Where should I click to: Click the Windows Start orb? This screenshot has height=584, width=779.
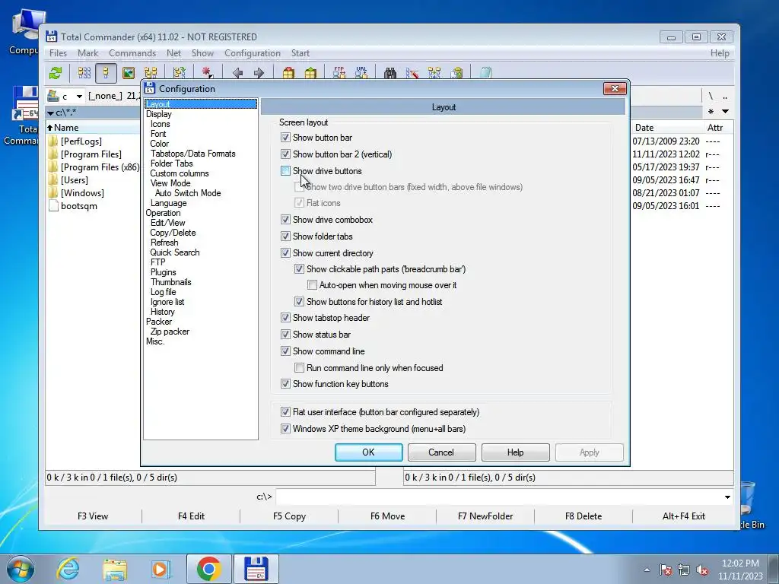coord(20,569)
